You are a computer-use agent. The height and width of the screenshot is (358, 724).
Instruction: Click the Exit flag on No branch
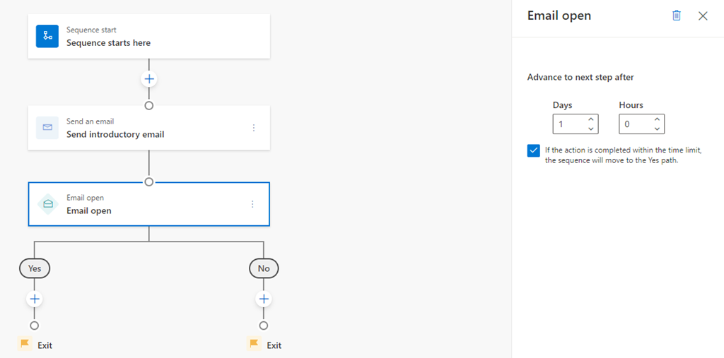(255, 345)
